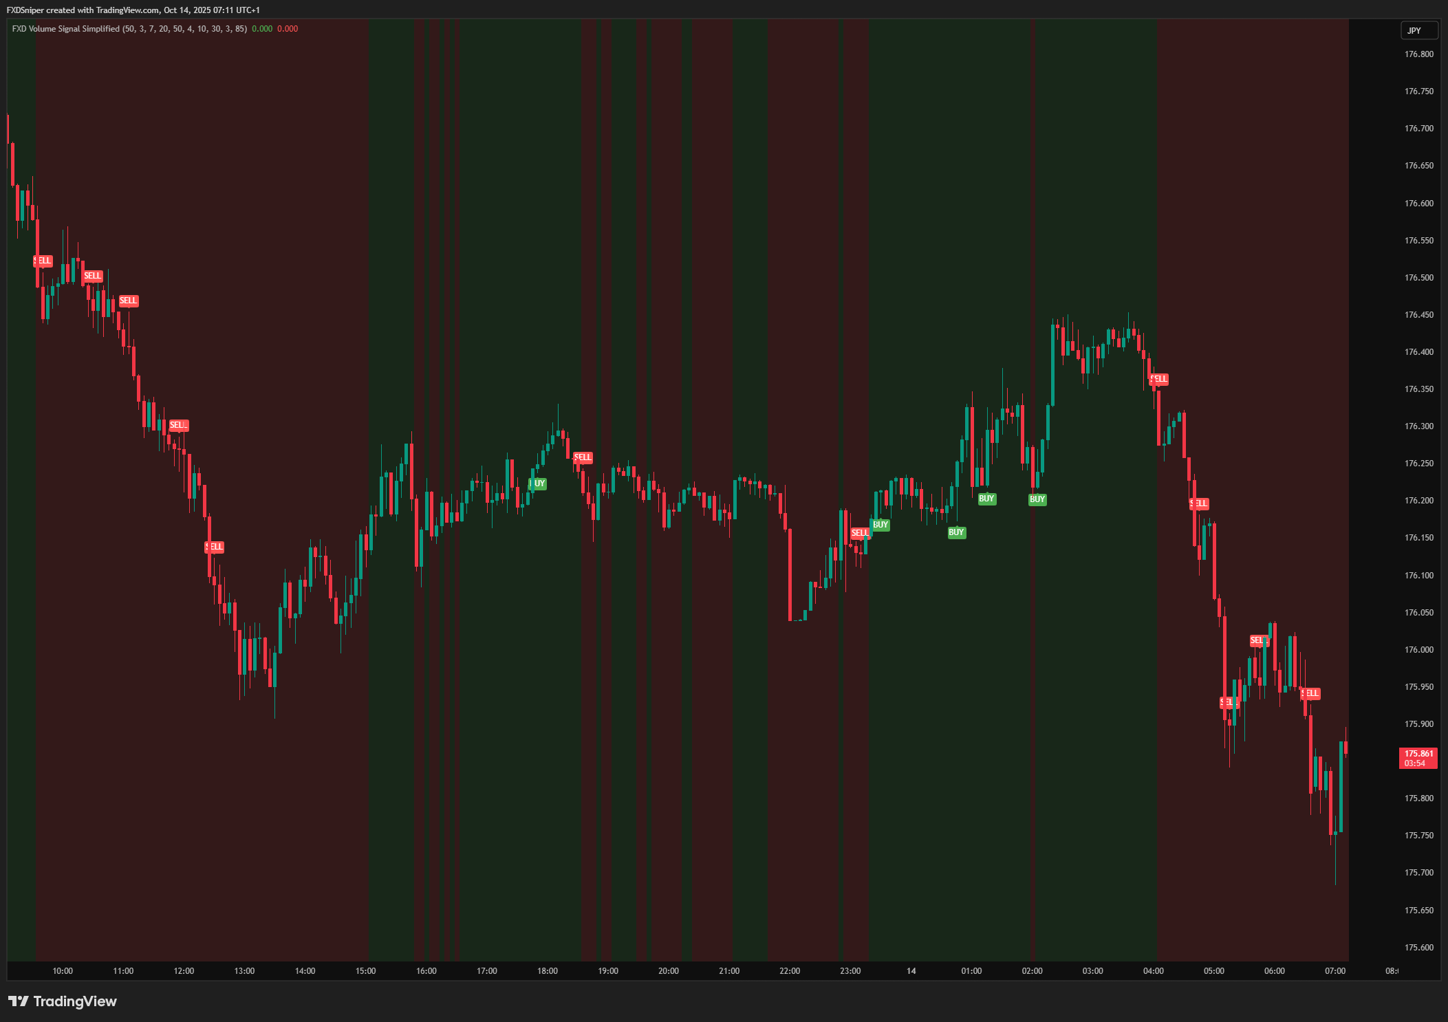Click the 175.600 price axis label
Viewport: 1448px width, 1022px height.
click(x=1418, y=947)
